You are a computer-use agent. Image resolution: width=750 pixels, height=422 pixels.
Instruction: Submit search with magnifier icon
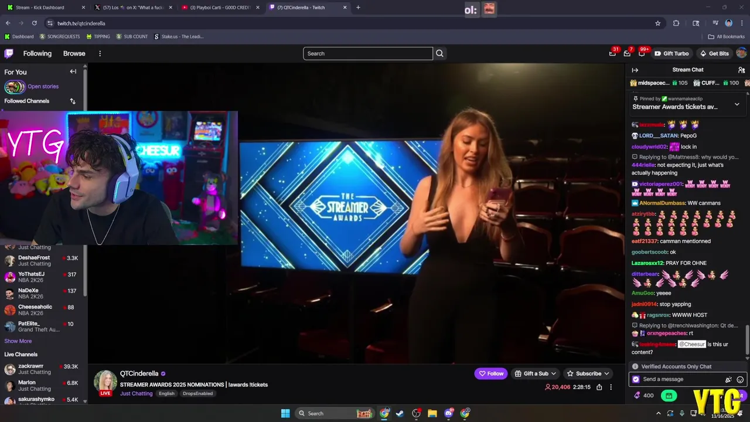tap(439, 53)
